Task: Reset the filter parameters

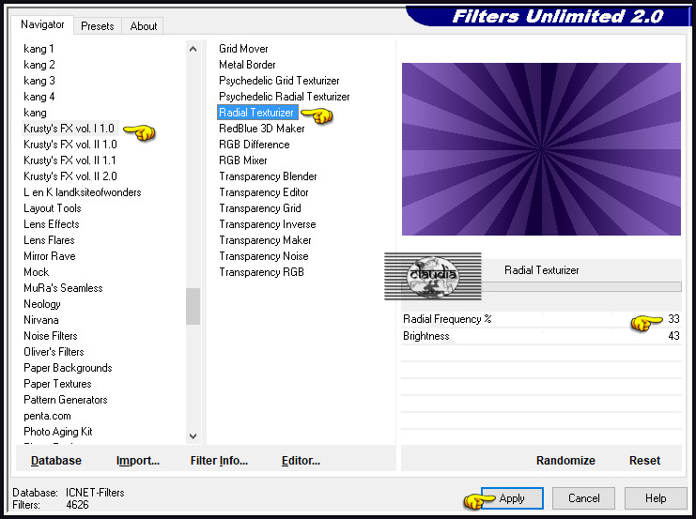Action: [644, 461]
